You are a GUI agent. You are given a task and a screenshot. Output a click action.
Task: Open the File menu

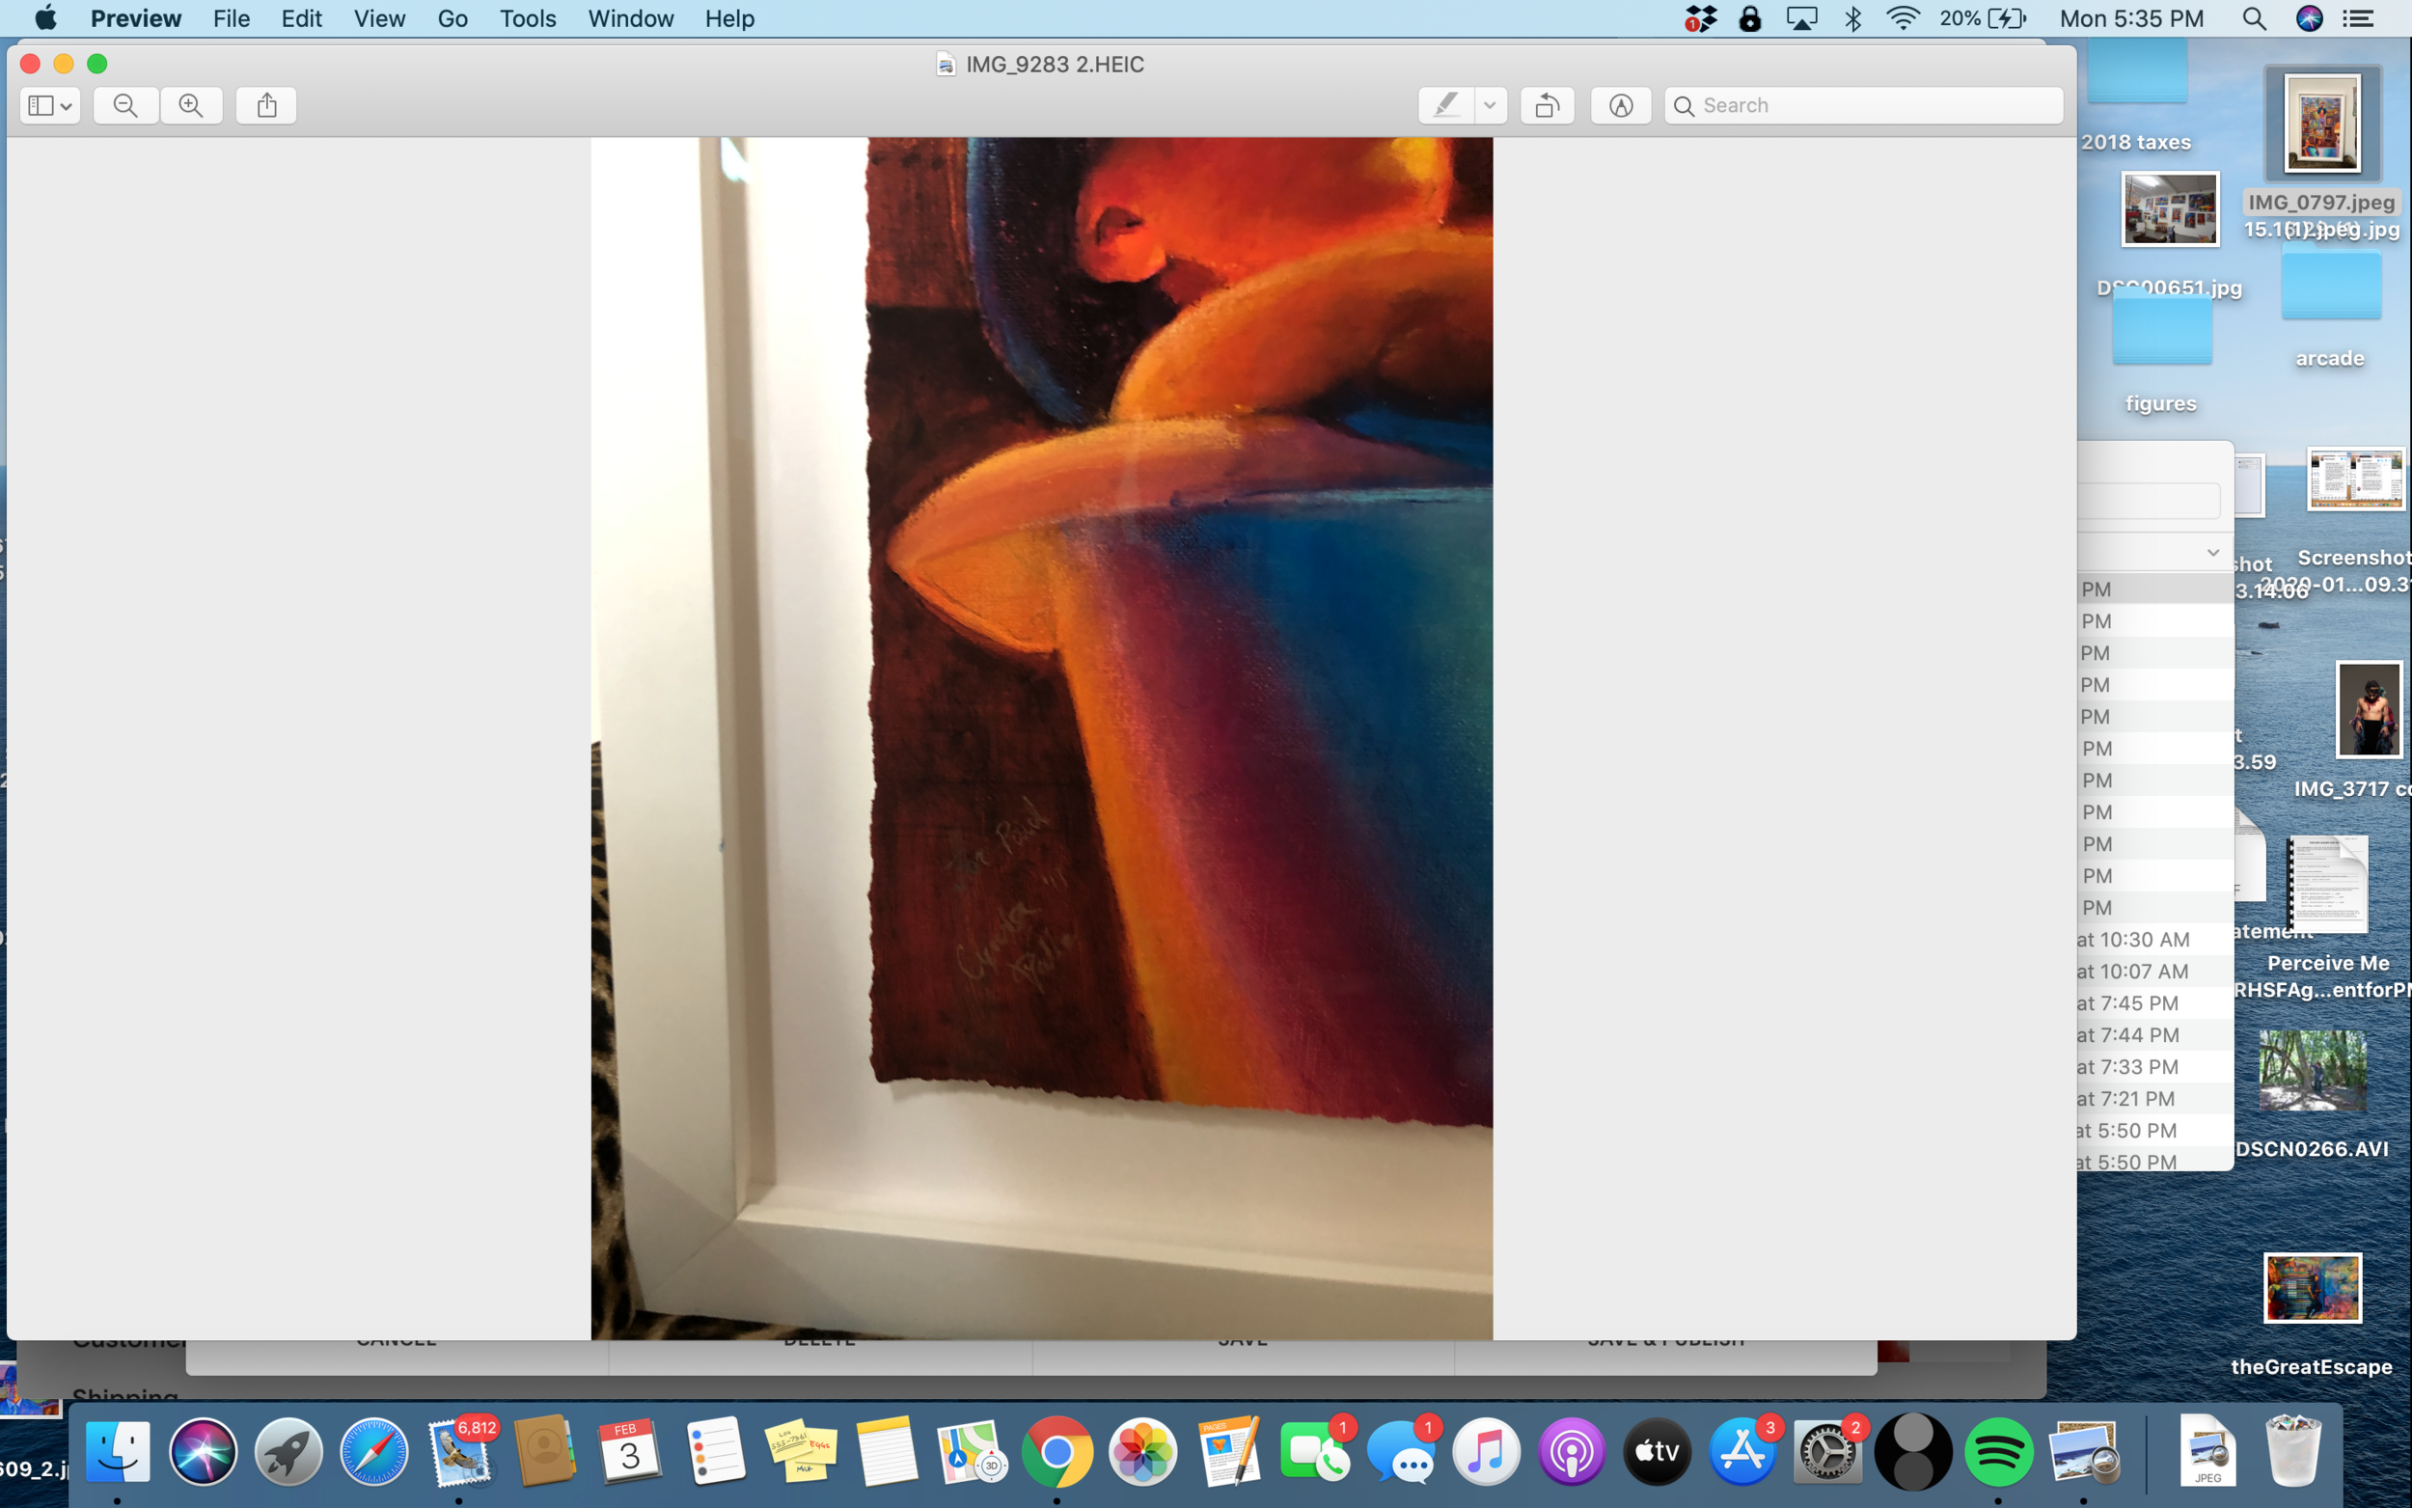pos(232,18)
